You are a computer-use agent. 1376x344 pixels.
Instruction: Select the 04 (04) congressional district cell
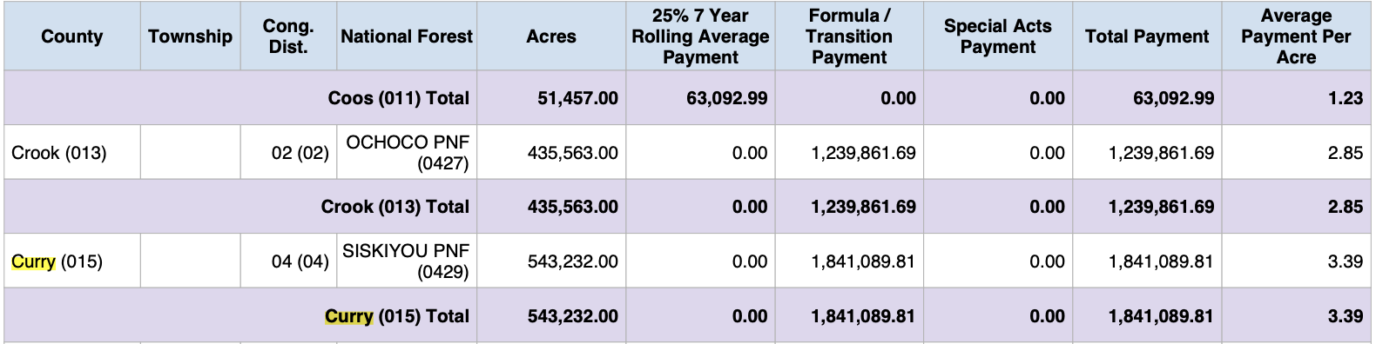point(288,261)
